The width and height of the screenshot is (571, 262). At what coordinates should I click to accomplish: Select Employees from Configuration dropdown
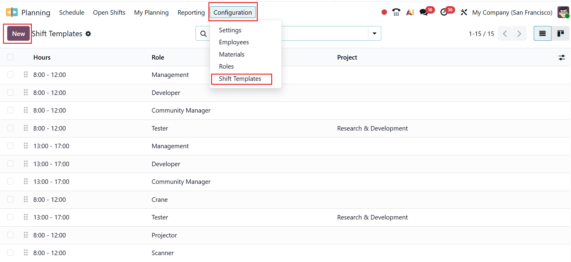click(x=234, y=42)
